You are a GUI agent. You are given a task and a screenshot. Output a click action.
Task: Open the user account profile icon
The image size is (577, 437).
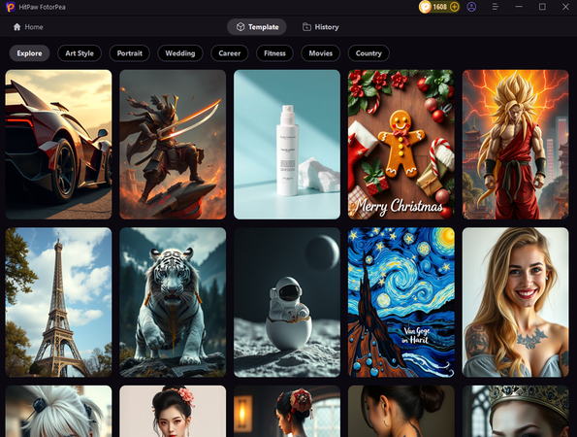[x=471, y=7]
